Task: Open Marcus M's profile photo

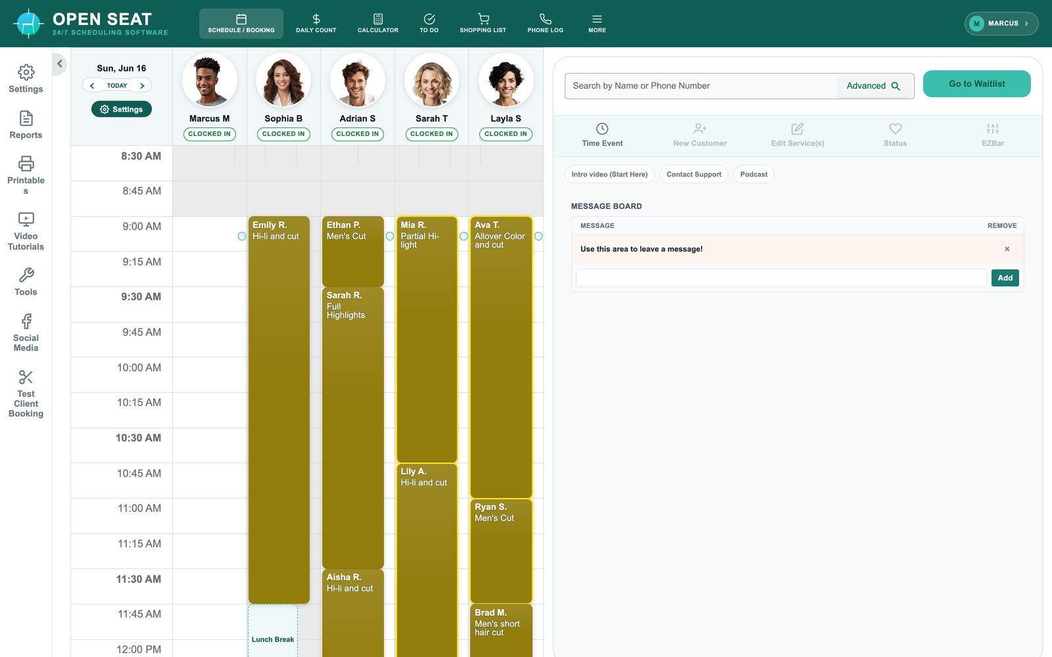Action: [x=210, y=81]
